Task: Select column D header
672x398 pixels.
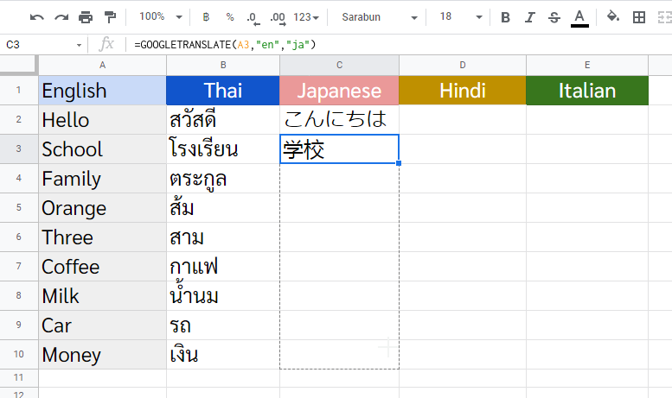Action: pos(463,65)
